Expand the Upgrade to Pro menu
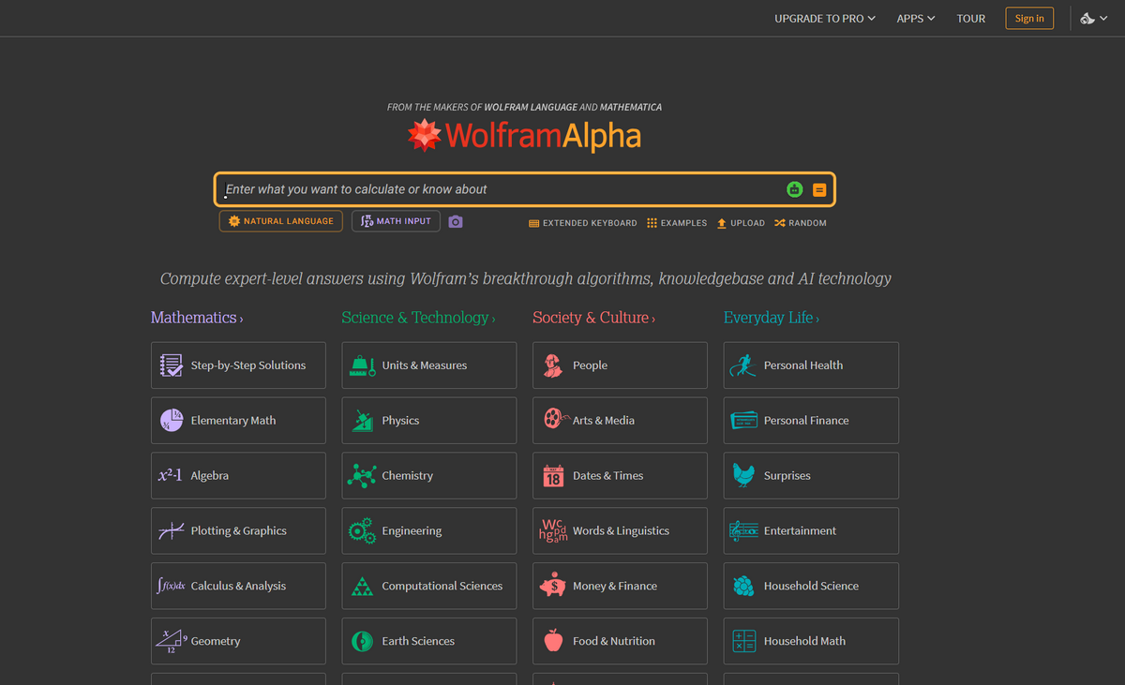 825,19
